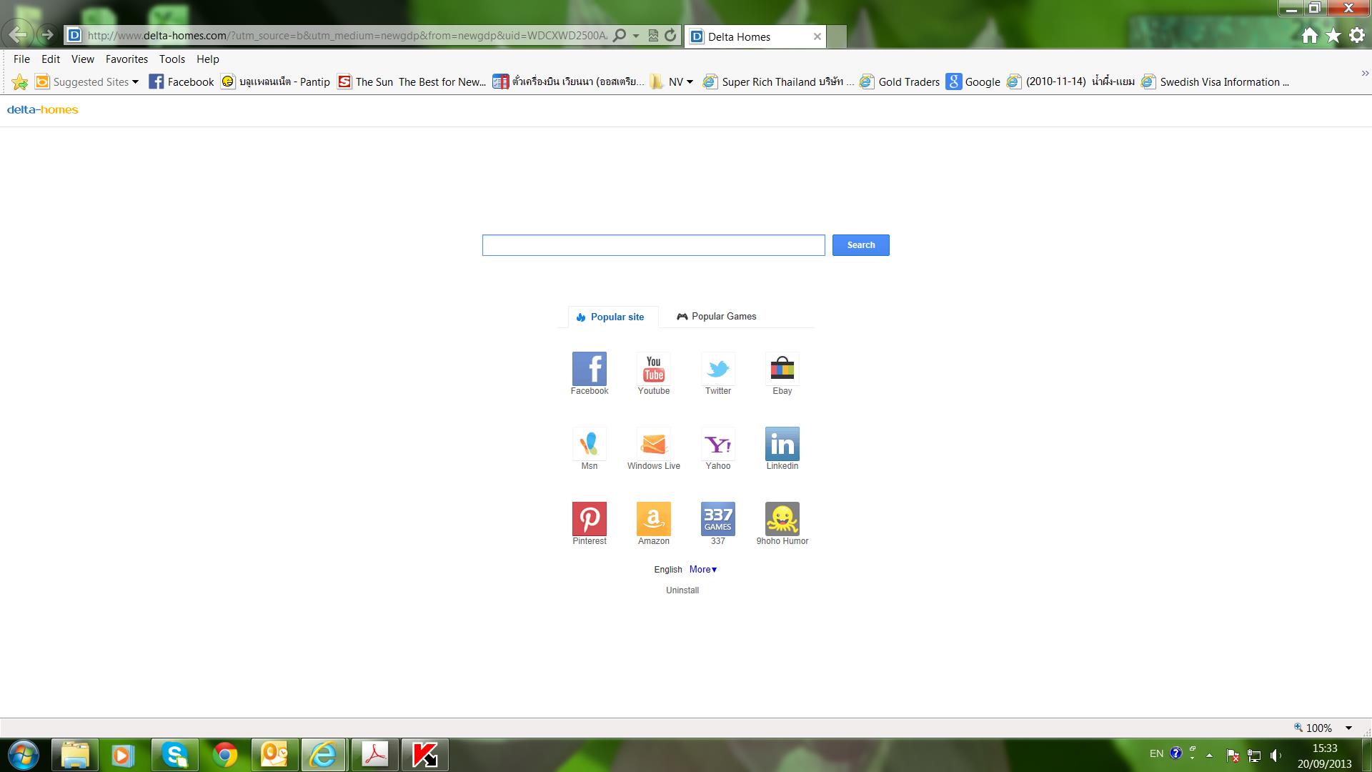
Task: Open the Ebay site icon
Action: pyautogui.click(x=782, y=369)
